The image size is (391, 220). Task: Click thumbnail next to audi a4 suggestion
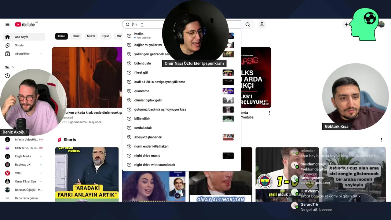tap(228, 82)
